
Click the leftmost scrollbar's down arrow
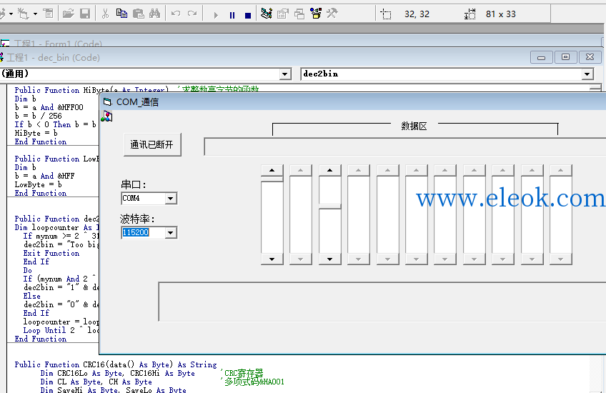click(x=272, y=259)
